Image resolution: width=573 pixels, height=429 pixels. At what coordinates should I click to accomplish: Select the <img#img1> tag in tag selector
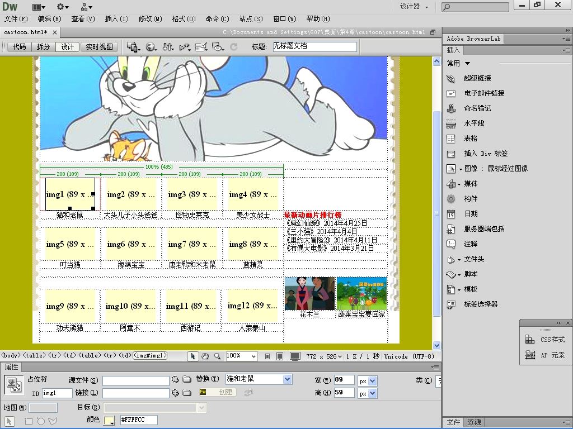click(x=150, y=355)
